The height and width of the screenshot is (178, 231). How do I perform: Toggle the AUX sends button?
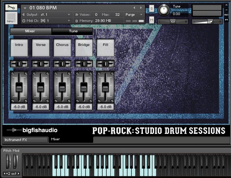[x=226, y=15]
